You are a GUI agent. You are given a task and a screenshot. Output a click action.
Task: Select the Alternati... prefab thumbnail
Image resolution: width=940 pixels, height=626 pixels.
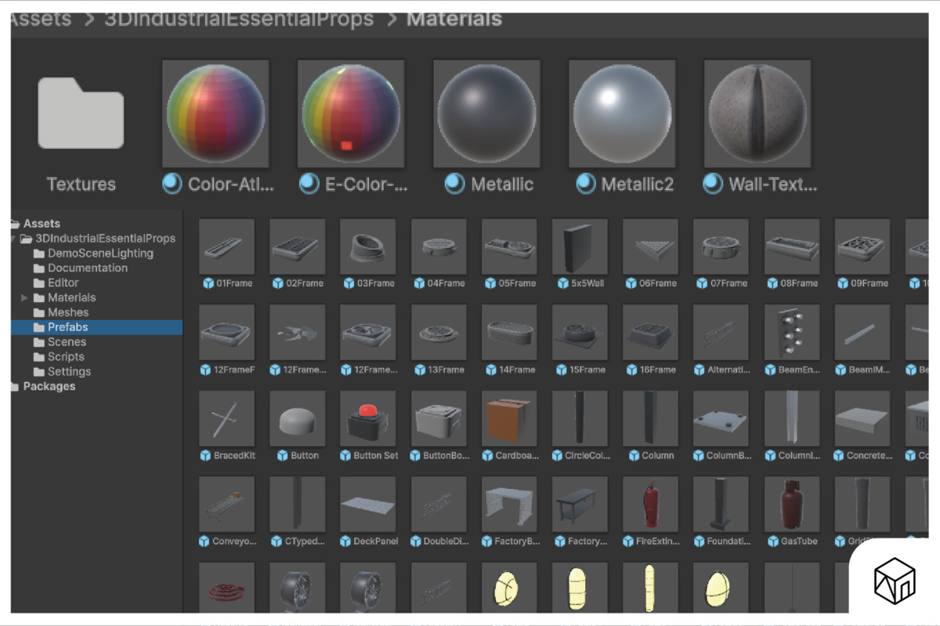point(721,333)
